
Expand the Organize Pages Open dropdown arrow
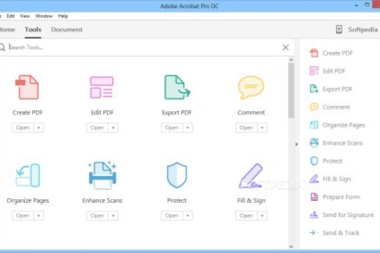pos(39,216)
